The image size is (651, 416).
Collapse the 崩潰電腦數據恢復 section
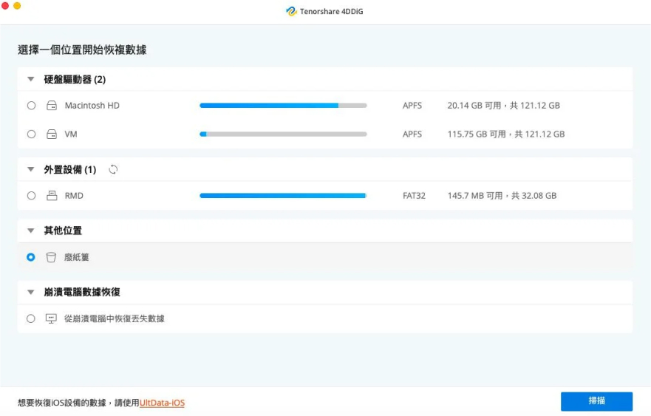[x=31, y=292]
